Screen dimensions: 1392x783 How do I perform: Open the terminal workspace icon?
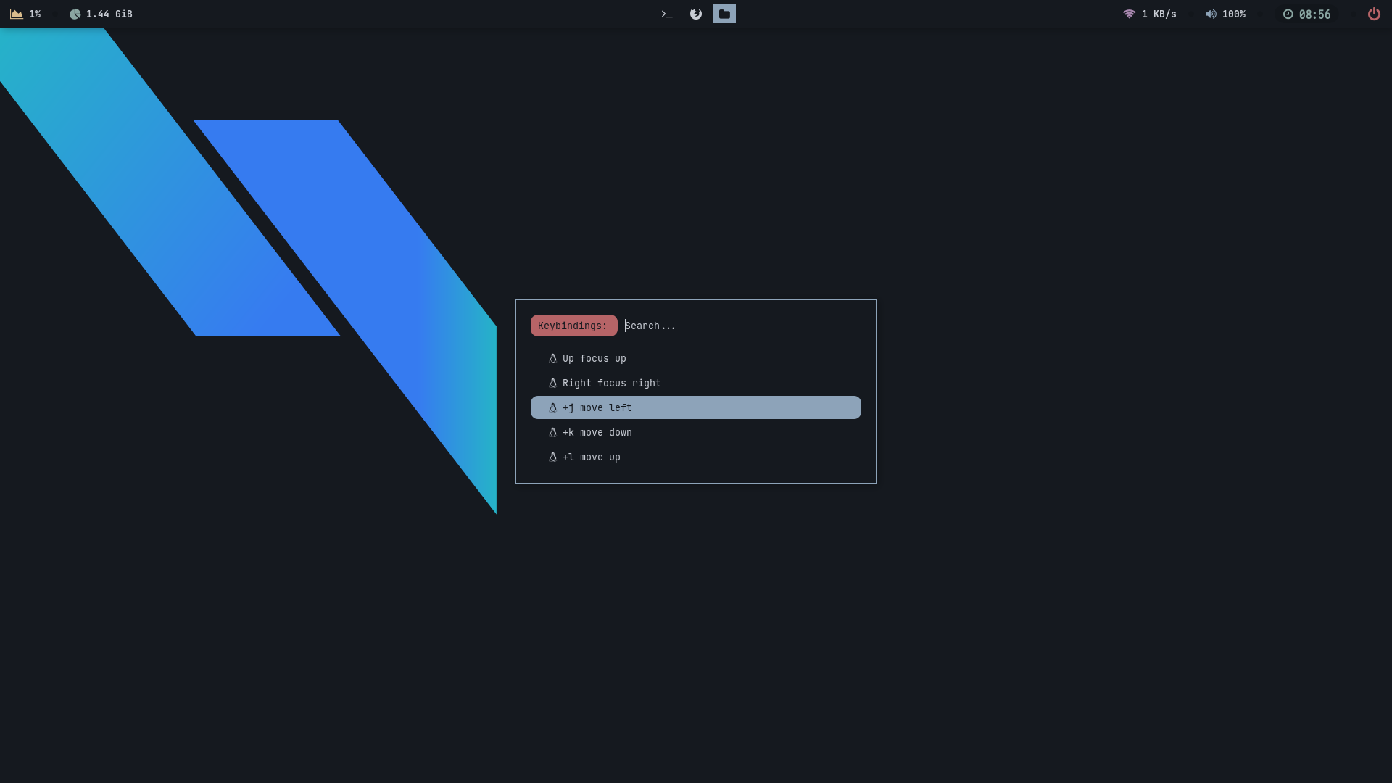[x=667, y=14]
